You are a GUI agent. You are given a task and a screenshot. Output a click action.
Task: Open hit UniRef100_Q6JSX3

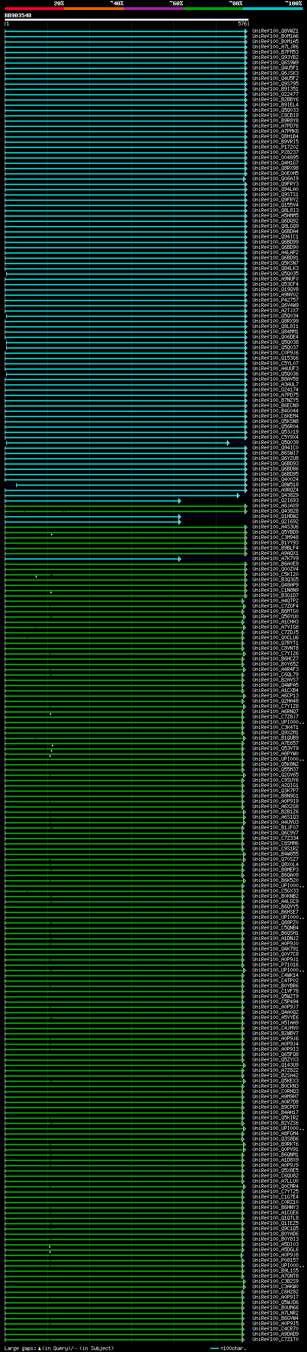275,73
